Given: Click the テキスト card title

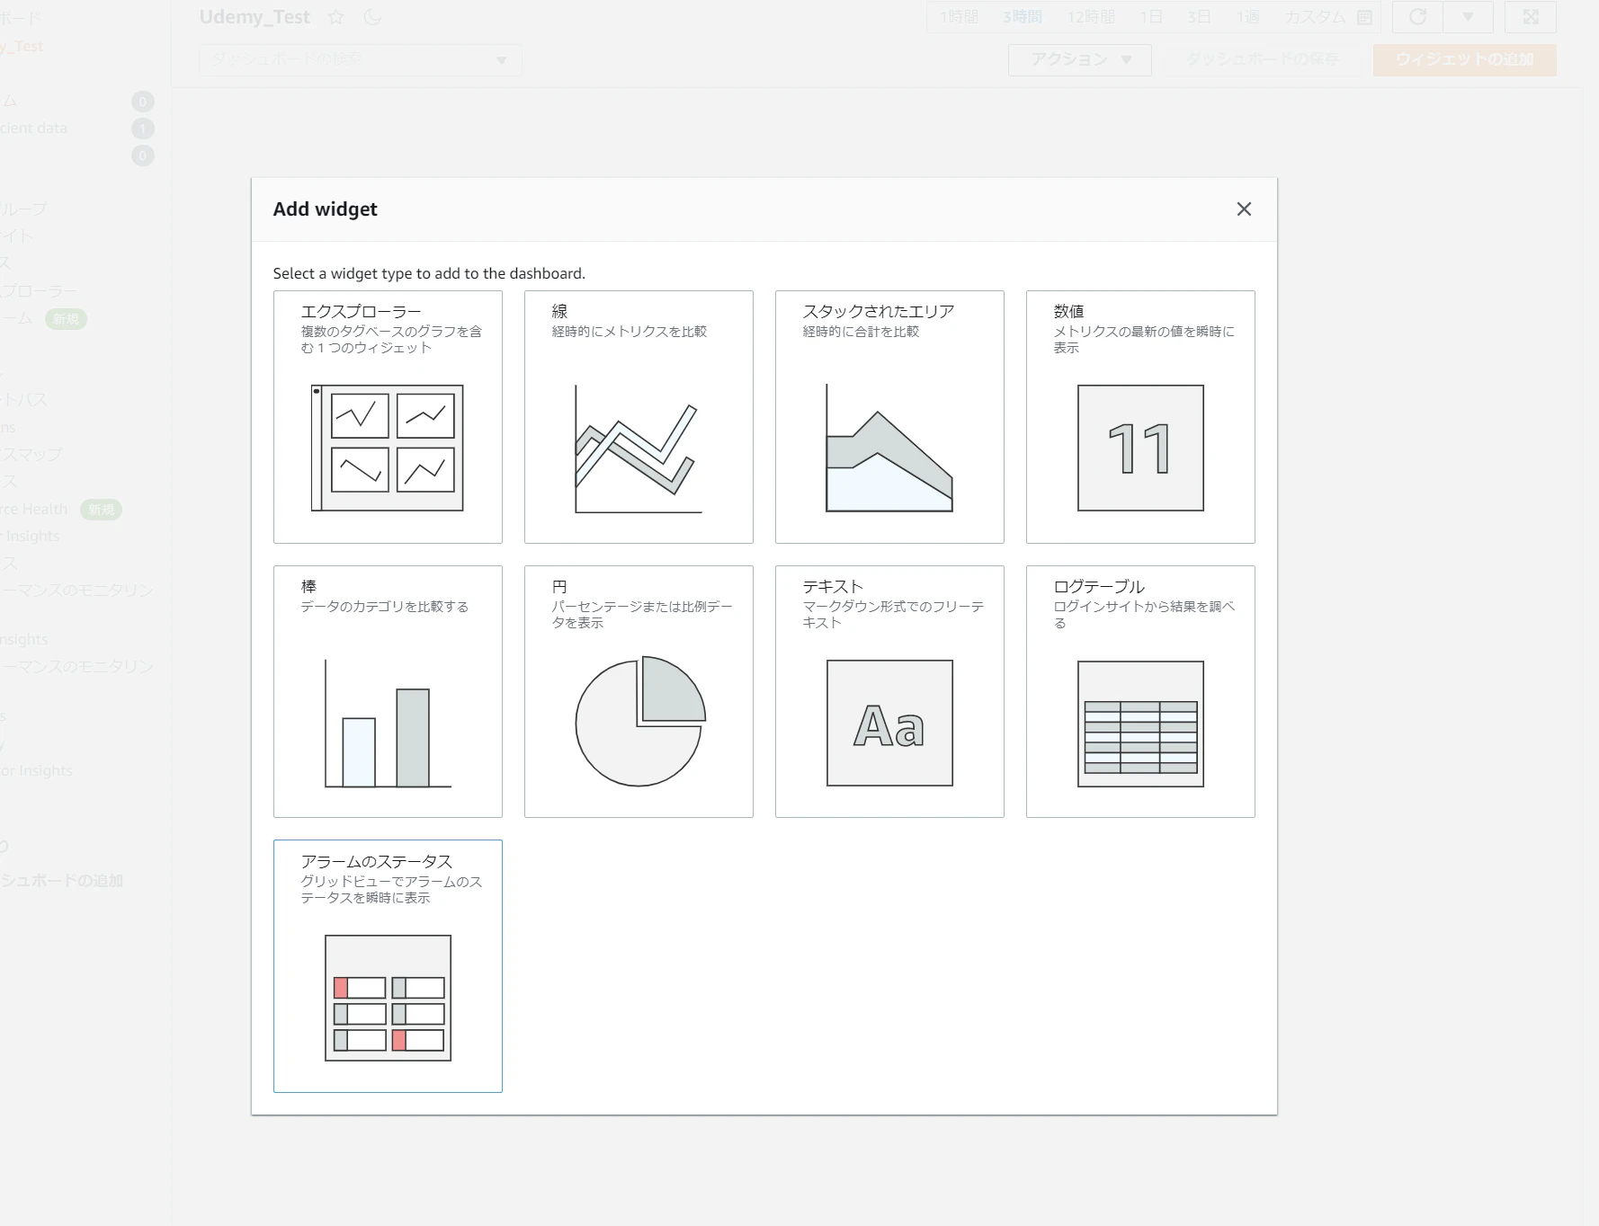Looking at the screenshot, I should 833,586.
